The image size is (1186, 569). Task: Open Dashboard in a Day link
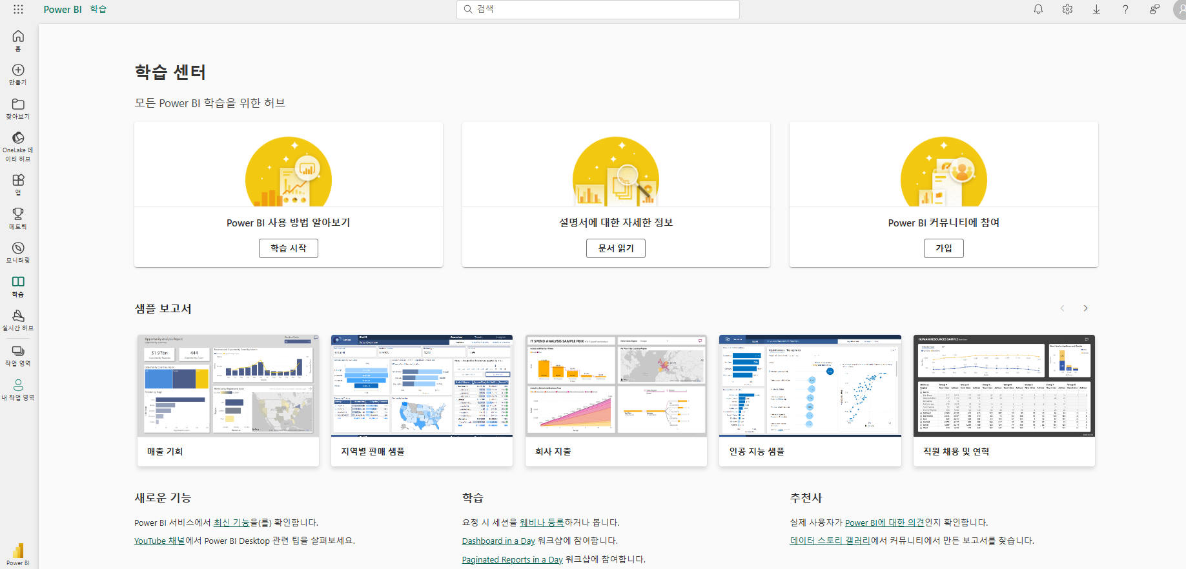pyautogui.click(x=498, y=541)
